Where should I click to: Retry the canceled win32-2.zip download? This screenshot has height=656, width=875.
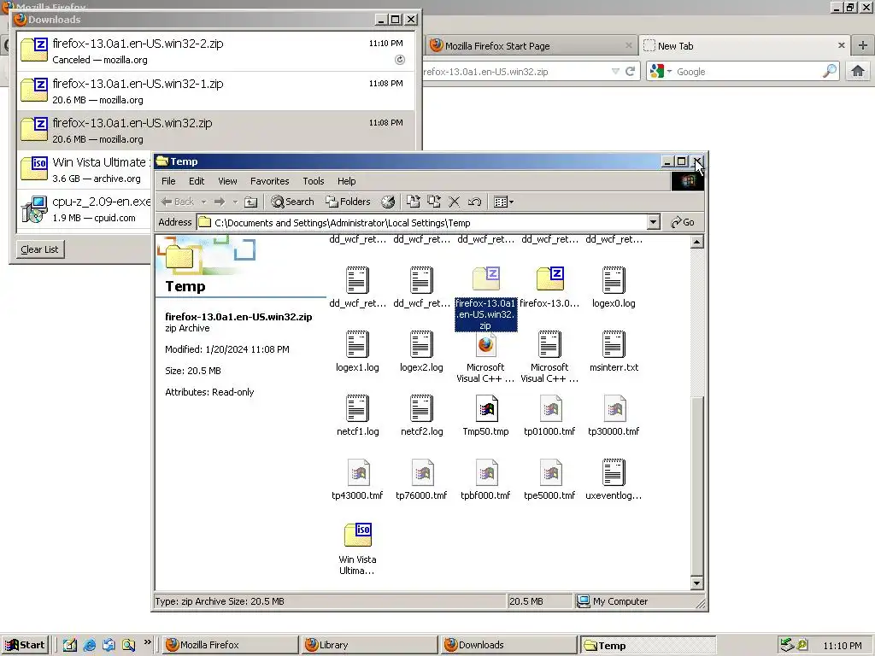(400, 60)
